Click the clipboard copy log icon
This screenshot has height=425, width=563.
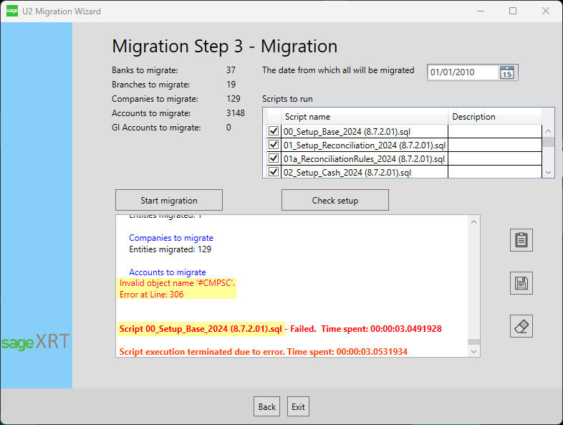coord(521,240)
